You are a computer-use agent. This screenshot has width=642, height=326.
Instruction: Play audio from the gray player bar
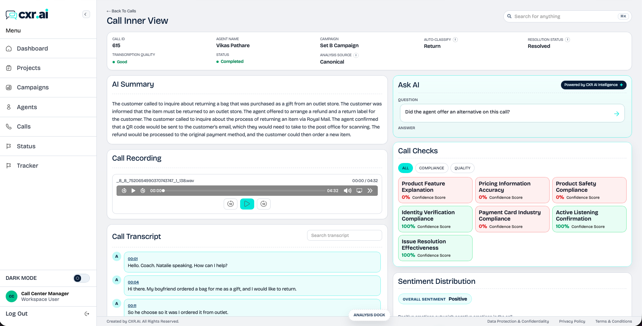[x=133, y=191]
